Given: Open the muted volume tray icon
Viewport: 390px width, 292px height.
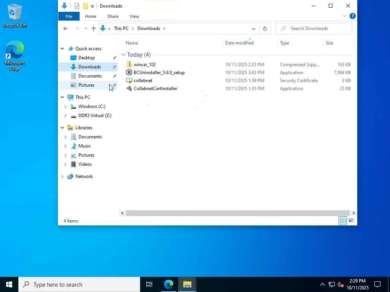Looking at the screenshot, I should click(340, 284).
